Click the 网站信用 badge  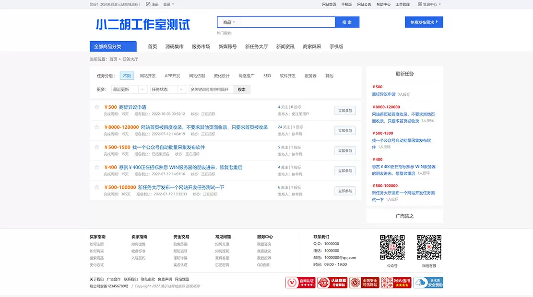tap(396, 283)
